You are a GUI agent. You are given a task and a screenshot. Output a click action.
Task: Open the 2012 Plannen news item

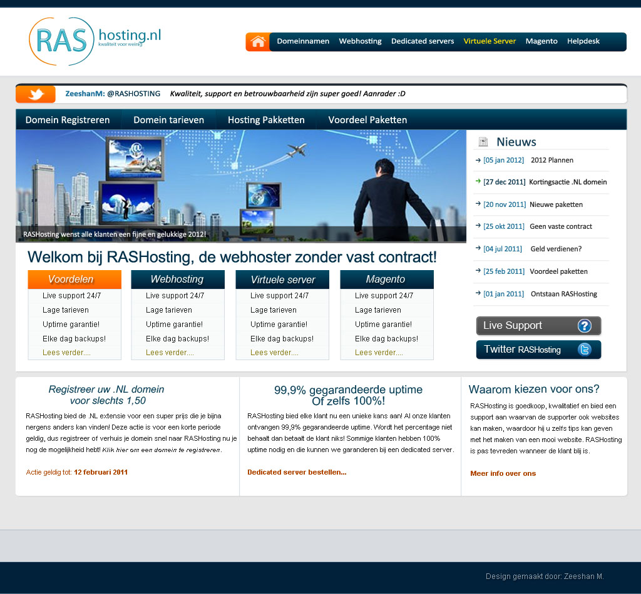tap(552, 161)
